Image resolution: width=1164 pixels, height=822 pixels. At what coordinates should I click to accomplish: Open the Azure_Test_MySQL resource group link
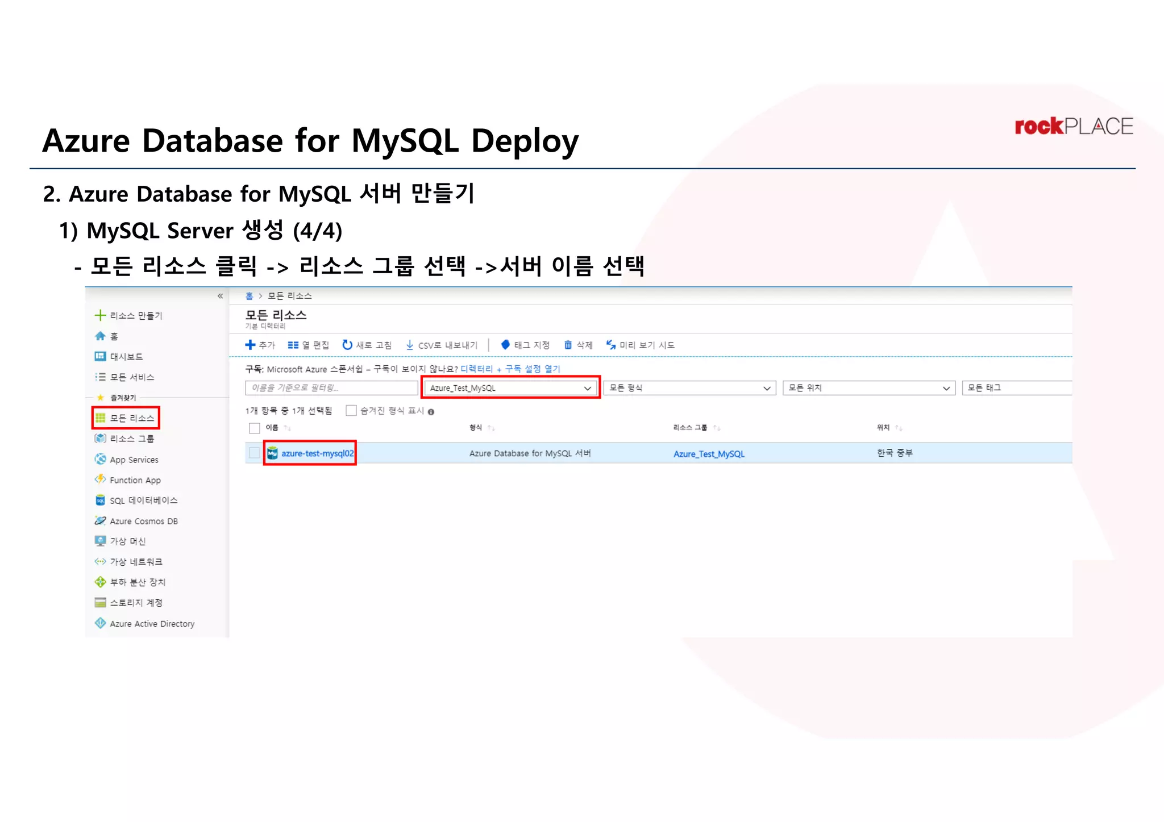pos(709,454)
